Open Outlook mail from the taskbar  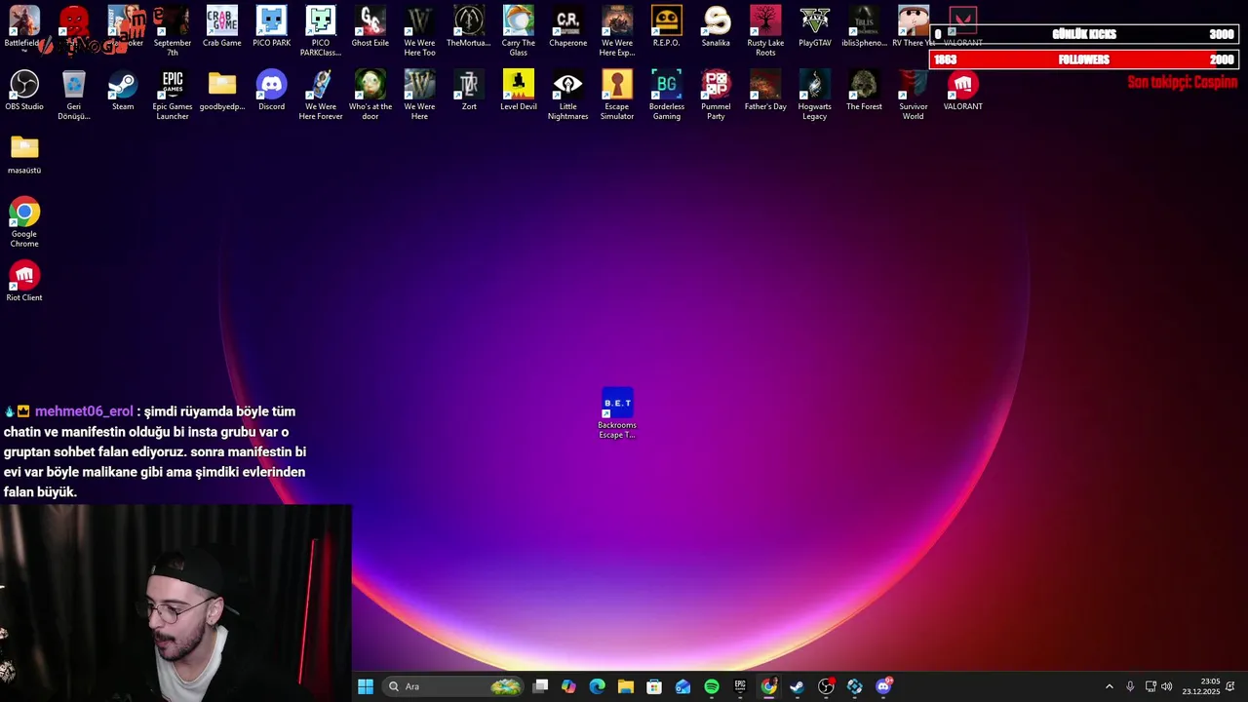(682, 686)
